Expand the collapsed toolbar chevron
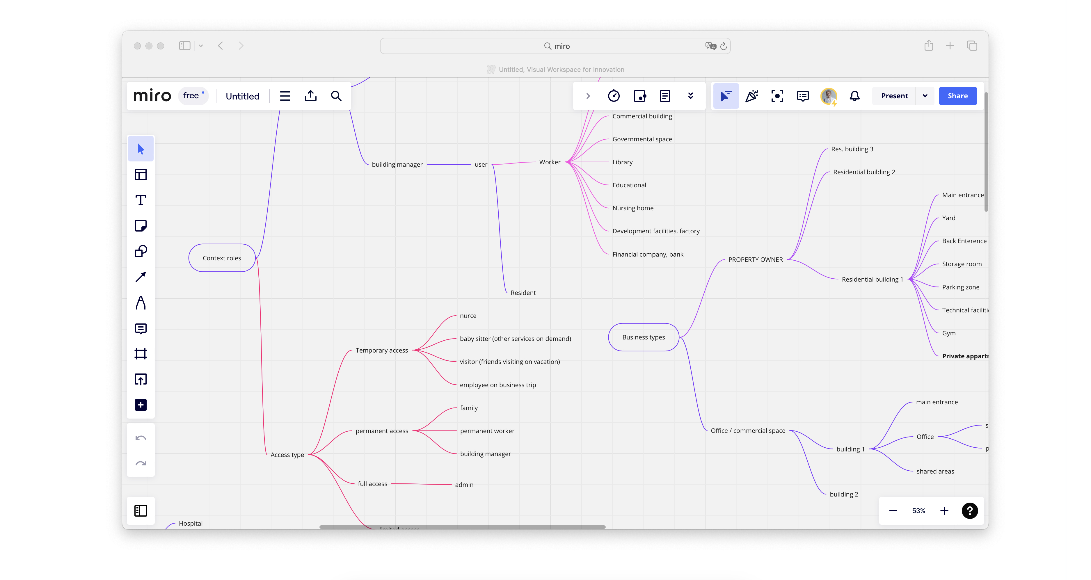The width and height of the screenshot is (1091, 580). [x=588, y=96]
